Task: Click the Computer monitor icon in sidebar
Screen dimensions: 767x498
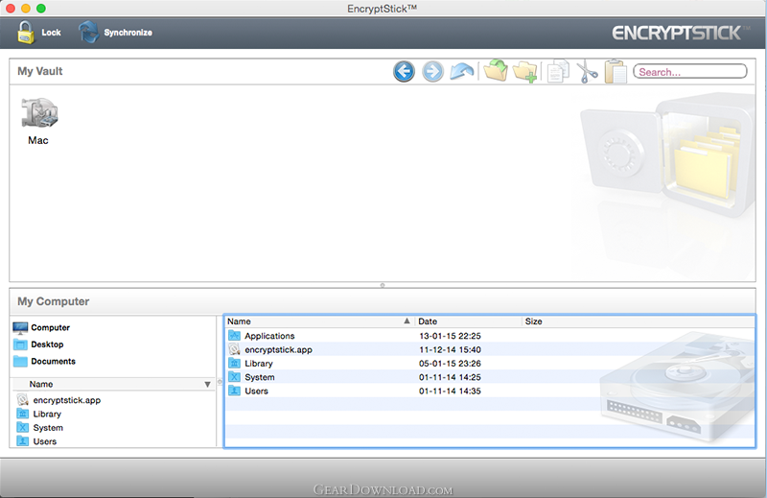Action: click(20, 327)
